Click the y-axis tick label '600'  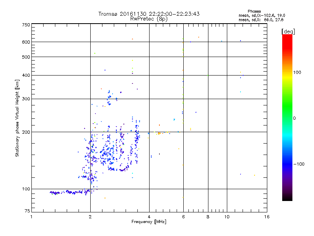pos(26,42)
